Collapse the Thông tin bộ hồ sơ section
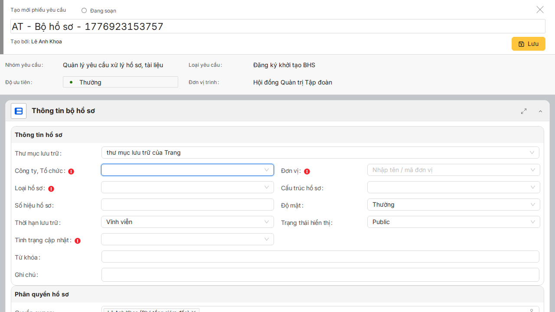 pos(540,111)
